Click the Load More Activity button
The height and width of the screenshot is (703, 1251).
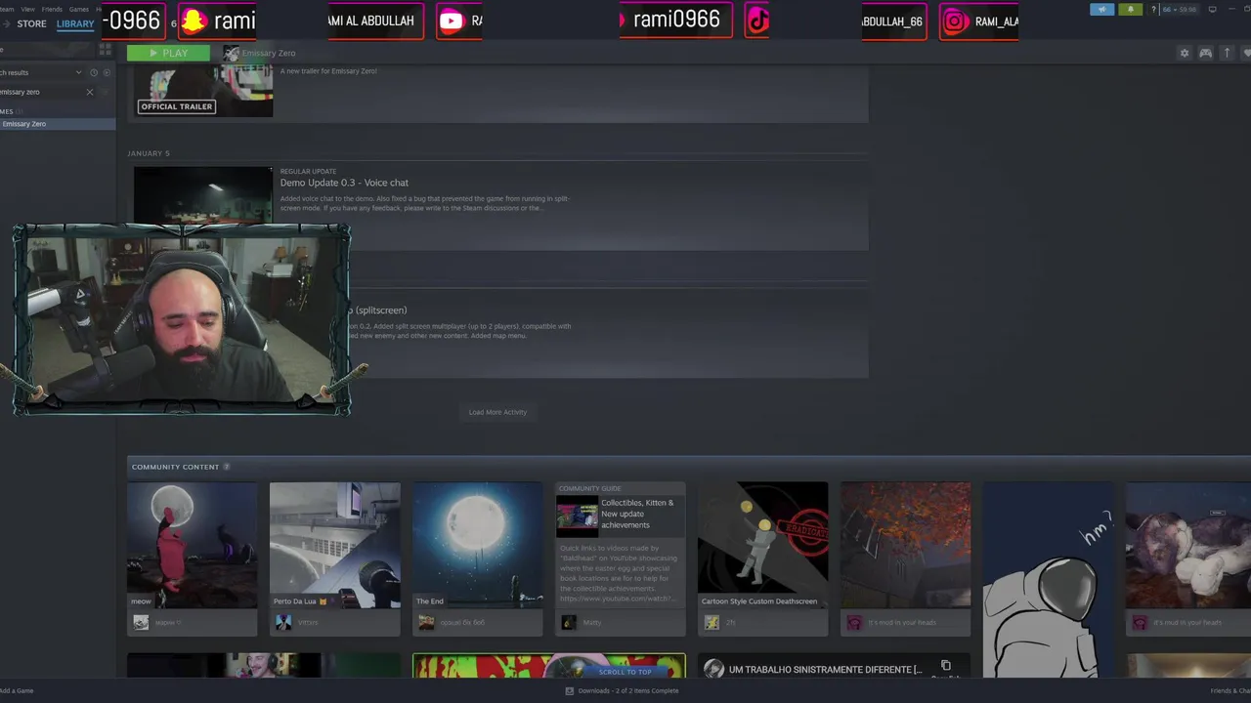497,412
